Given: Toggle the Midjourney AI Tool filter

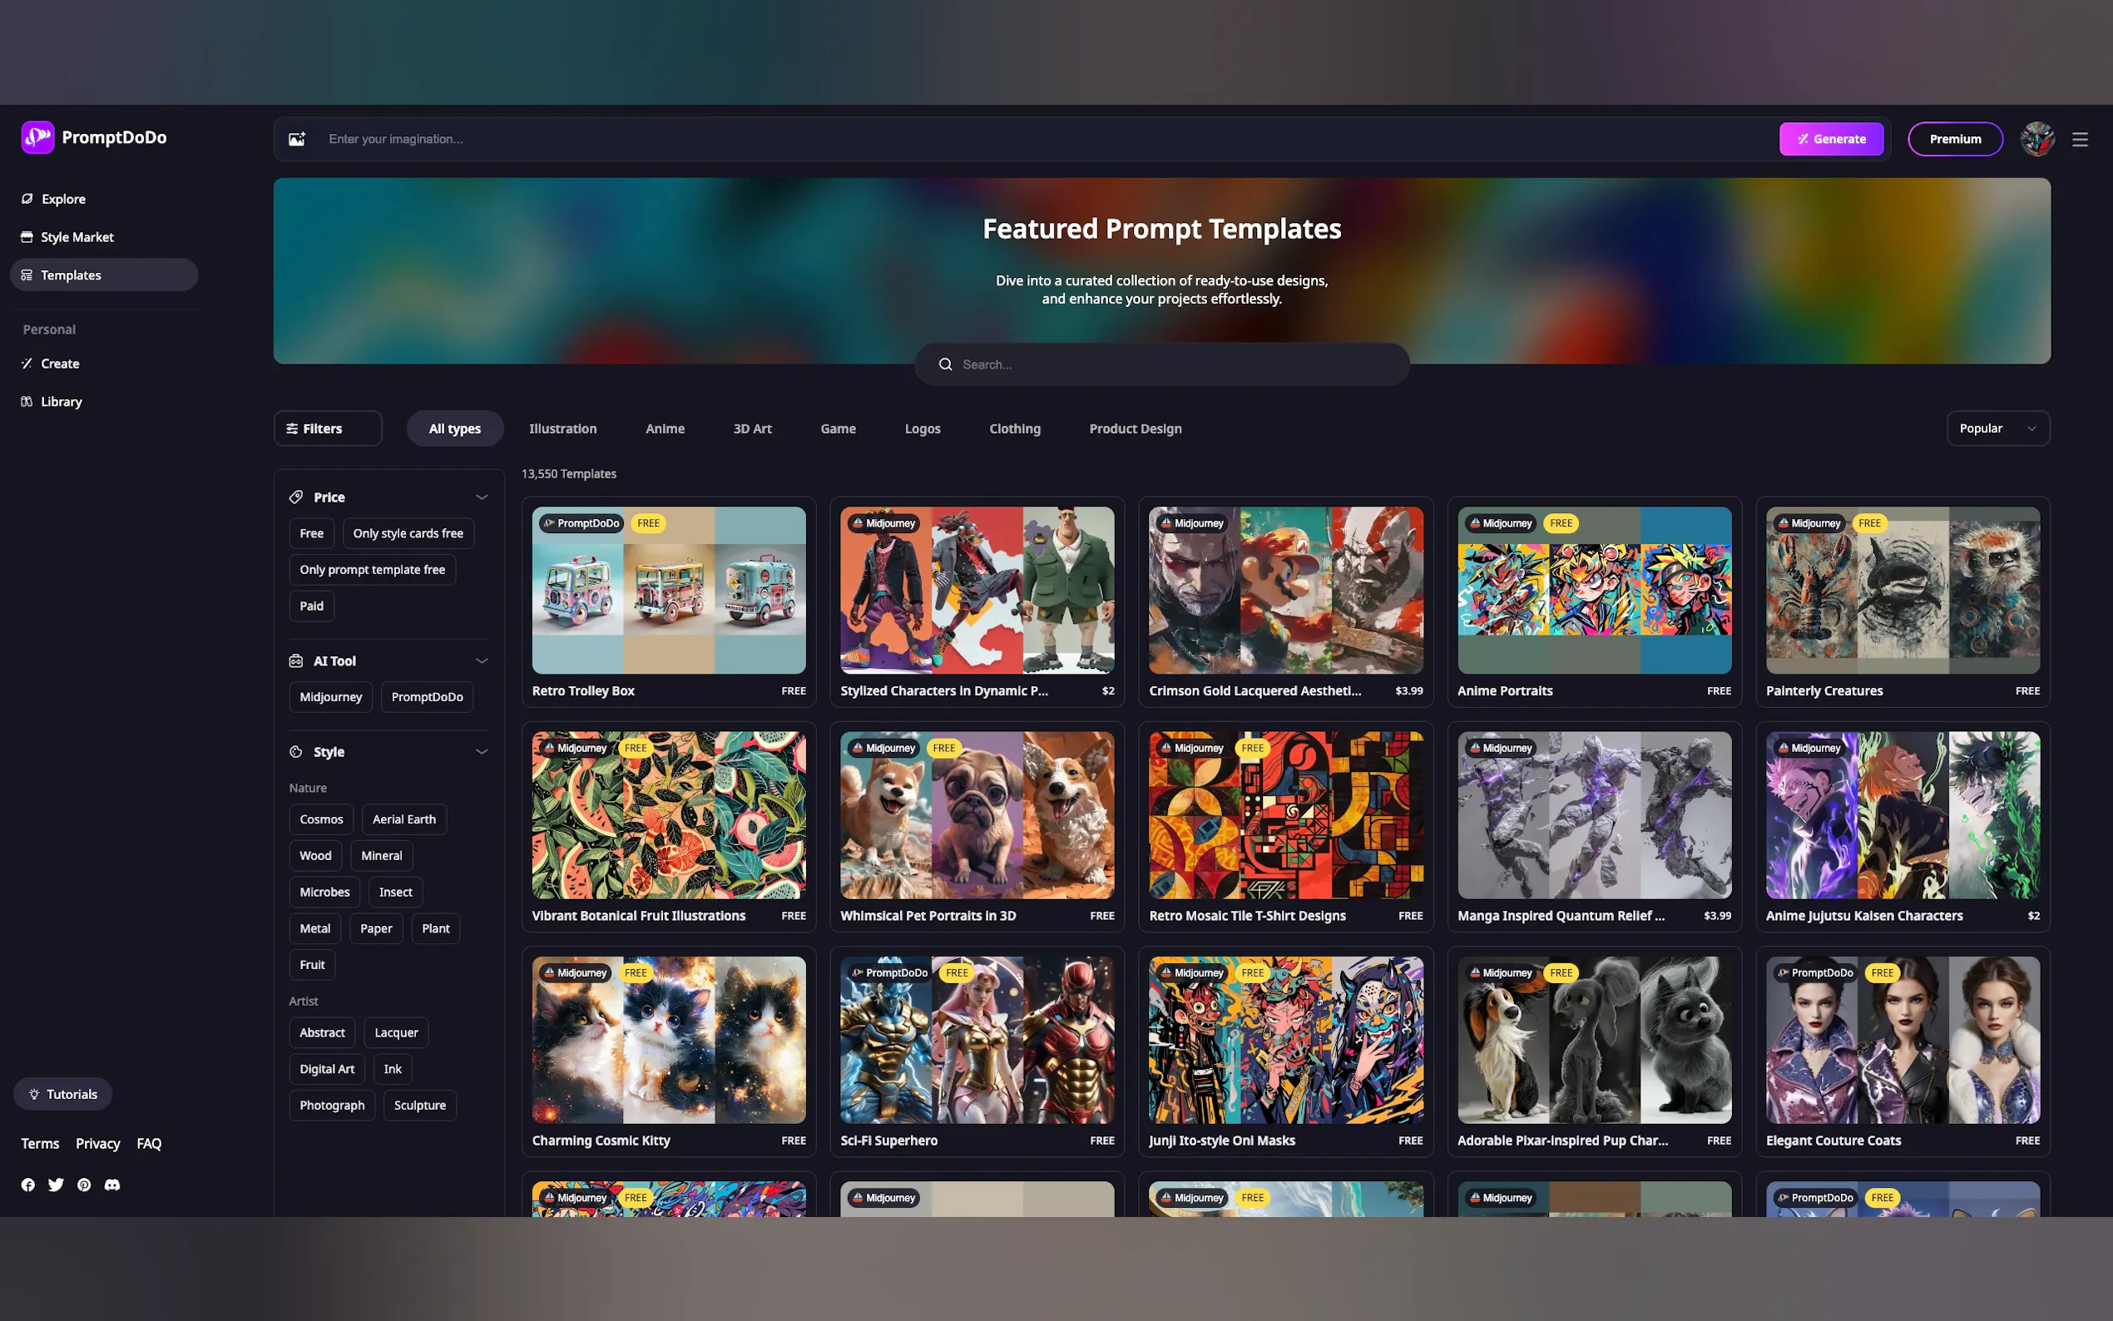Looking at the screenshot, I should [x=330, y=696].
